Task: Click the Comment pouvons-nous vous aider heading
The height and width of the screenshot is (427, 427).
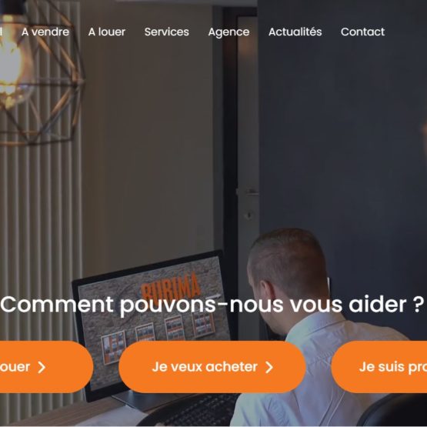Action: [212, 305]
